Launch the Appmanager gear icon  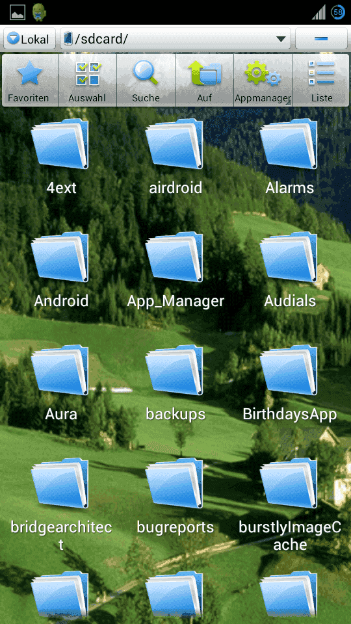click(x=263, y=81)
